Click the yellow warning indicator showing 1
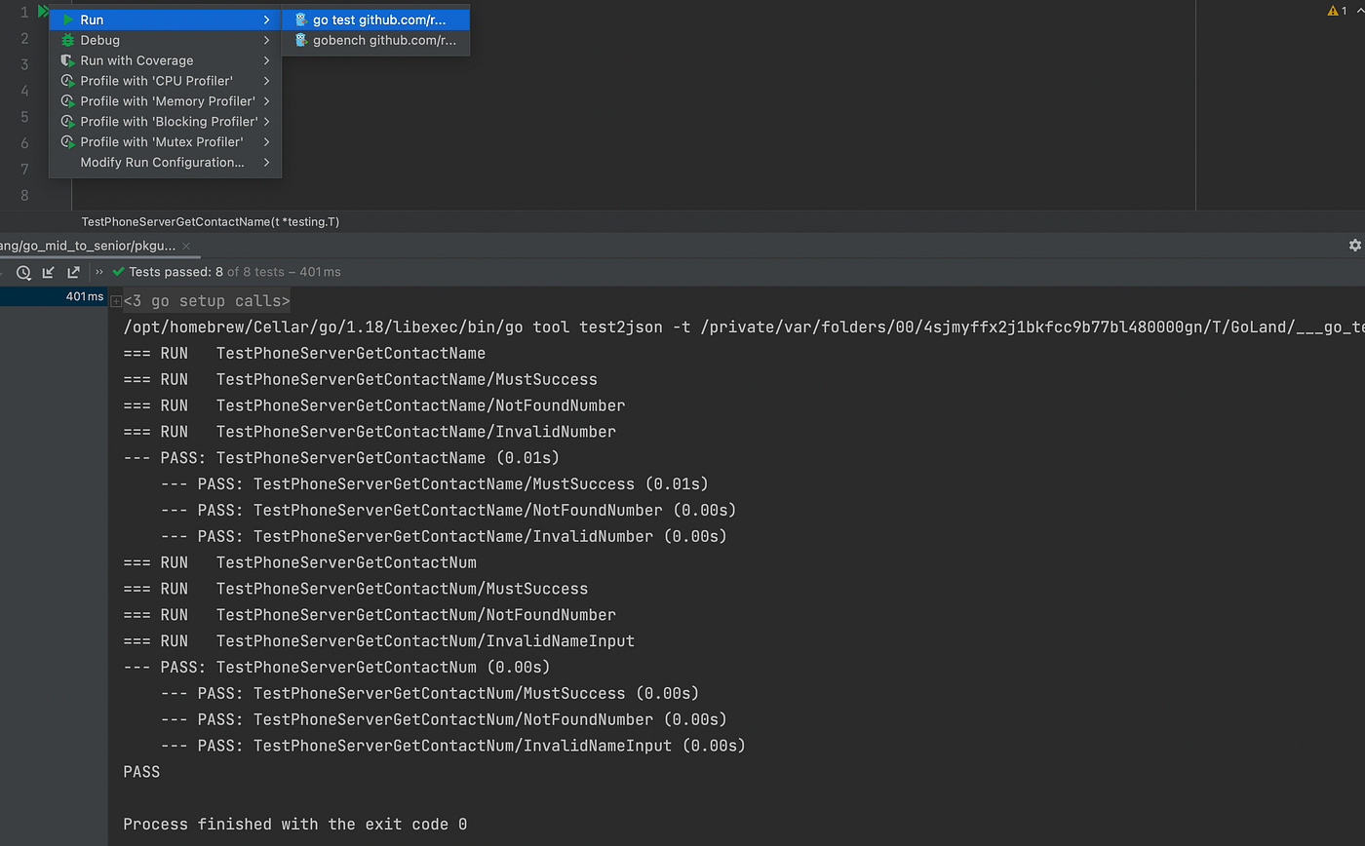 click(x=1338, y=10)
